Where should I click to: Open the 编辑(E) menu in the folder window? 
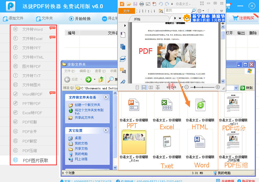tap(85, 71)
